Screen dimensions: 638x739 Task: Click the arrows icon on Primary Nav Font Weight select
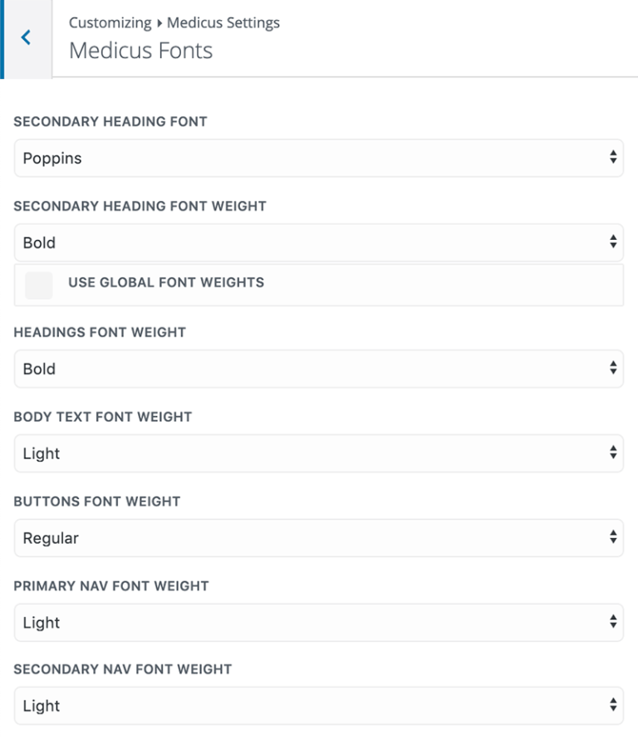point(612,622)
